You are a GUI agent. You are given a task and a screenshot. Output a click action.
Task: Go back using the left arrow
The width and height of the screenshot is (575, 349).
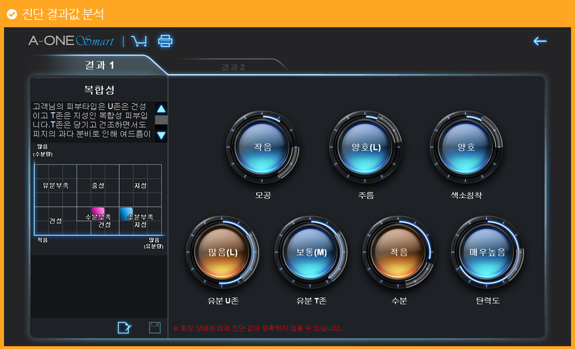(x=540, y=41)
